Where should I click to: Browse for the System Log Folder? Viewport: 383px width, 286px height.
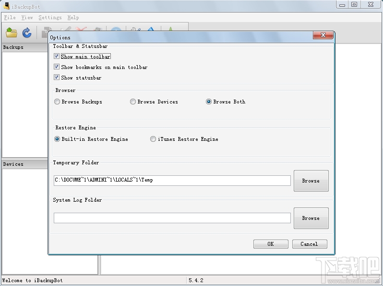coord(311,218)
